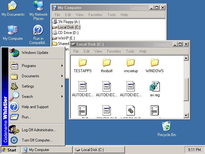The width and height of the screenshot is (205, 154).
Task: Open Tools menu in My Computer window
Action: [111, 15]
